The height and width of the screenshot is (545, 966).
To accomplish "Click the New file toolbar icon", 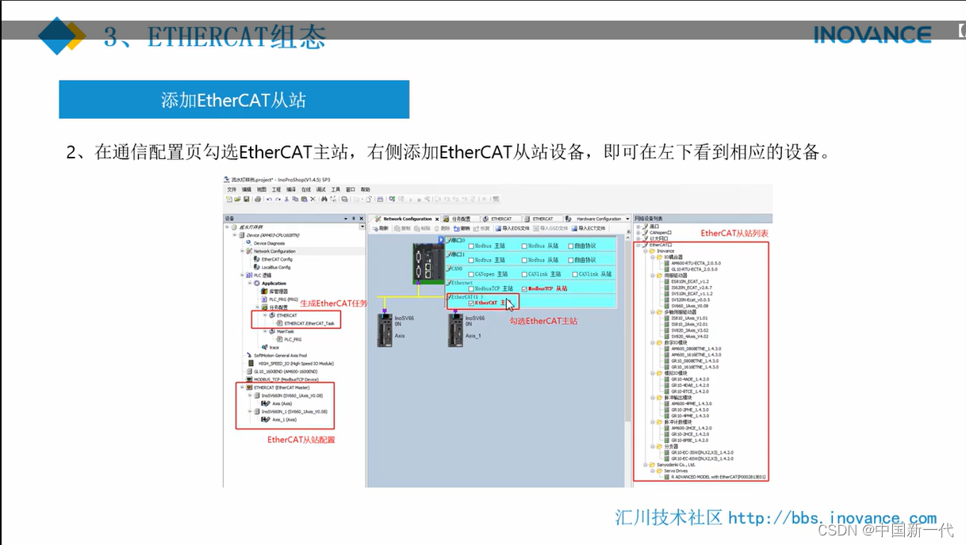I will [x=229, y=199].
